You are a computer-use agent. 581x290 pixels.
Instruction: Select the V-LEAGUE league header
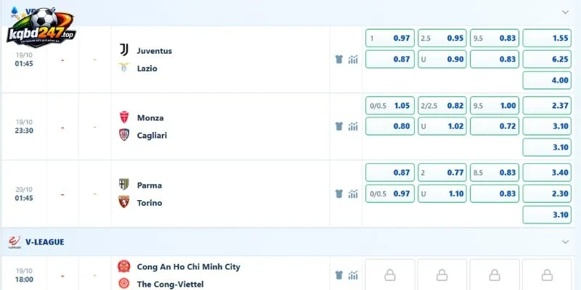45,242
